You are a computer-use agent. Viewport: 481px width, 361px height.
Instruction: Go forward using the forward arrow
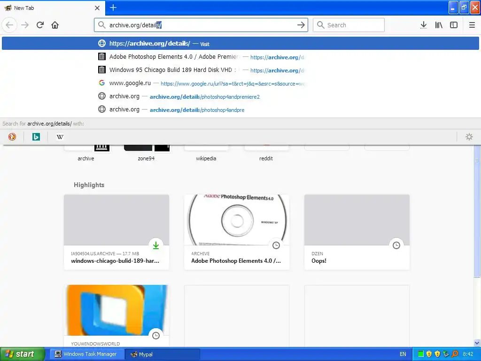(x=25, y=25)
